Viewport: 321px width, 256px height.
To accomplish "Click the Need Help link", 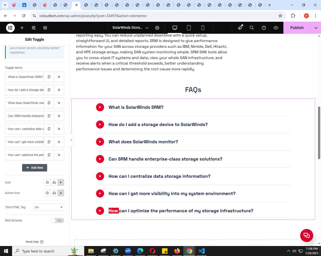I will (x=35, y=242).
